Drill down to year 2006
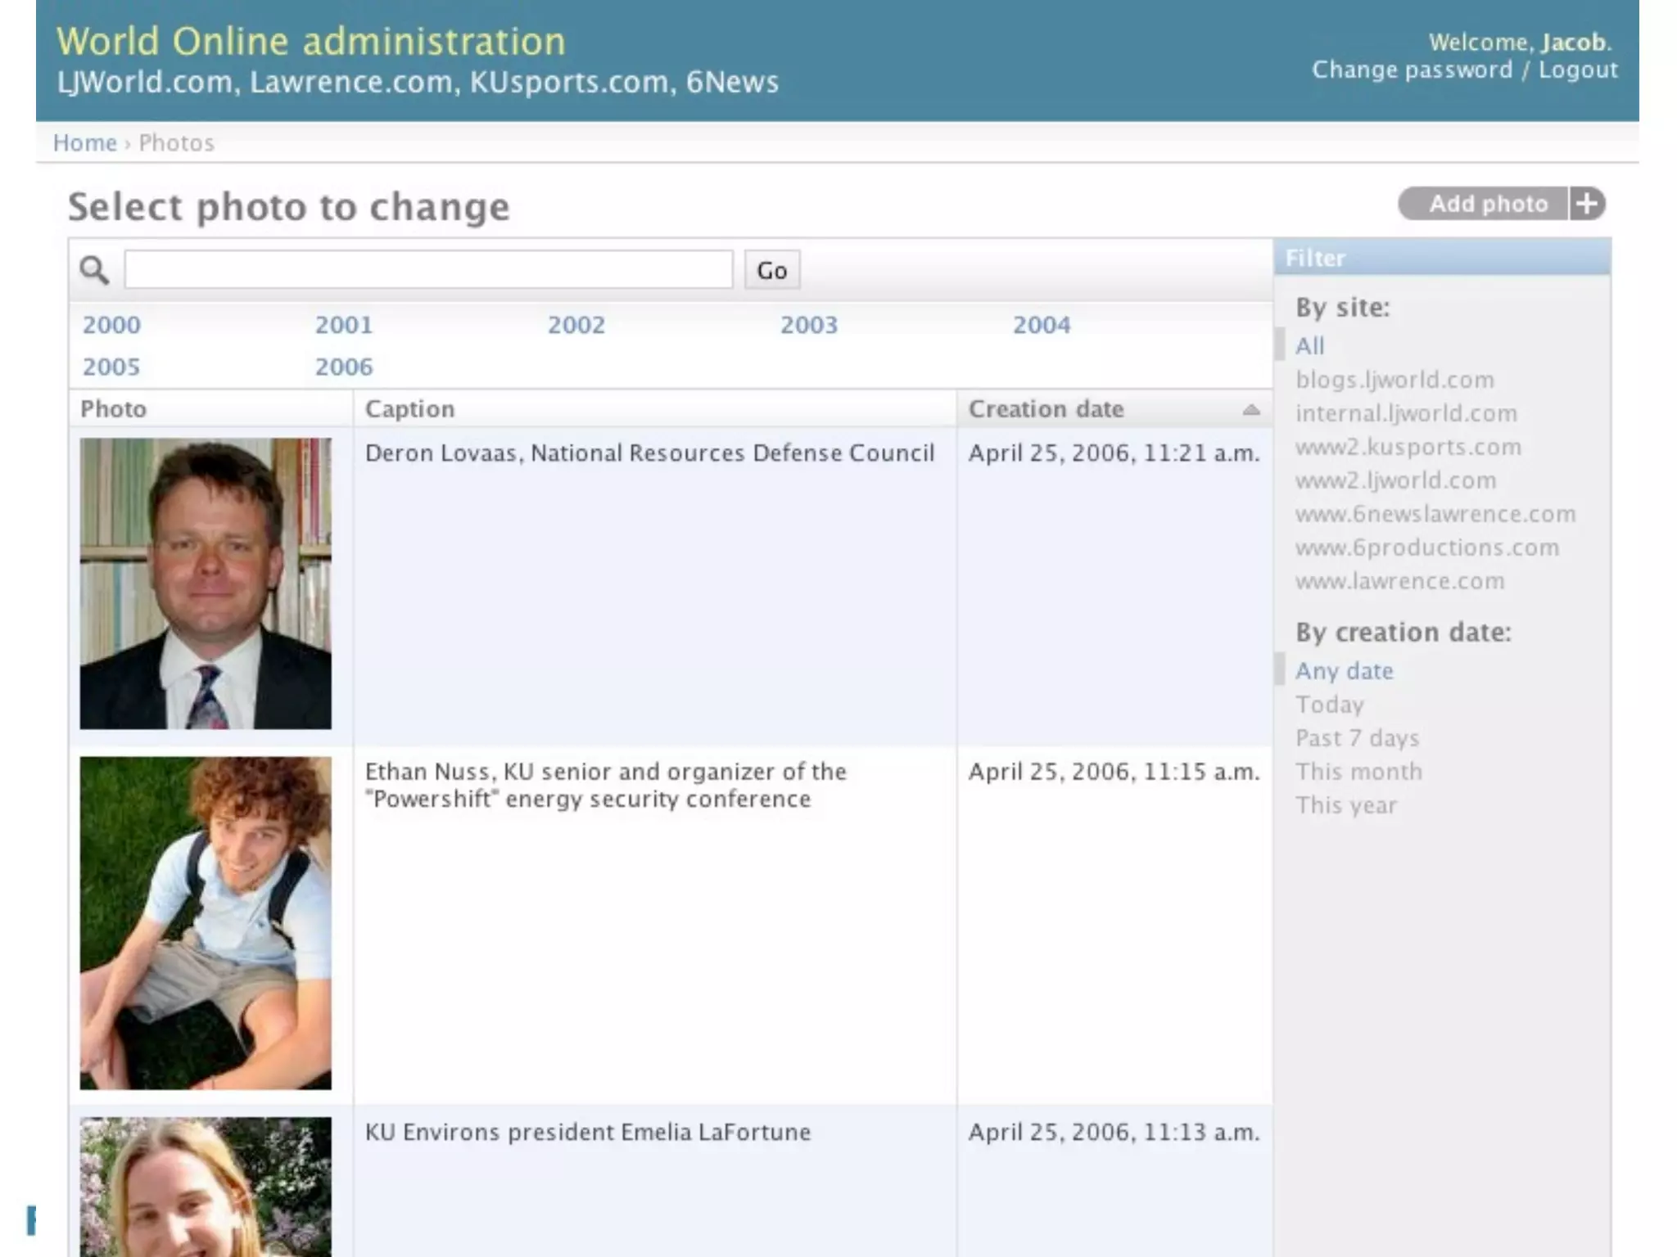The image size is (1677, 1257). click(x=344, y=367)
